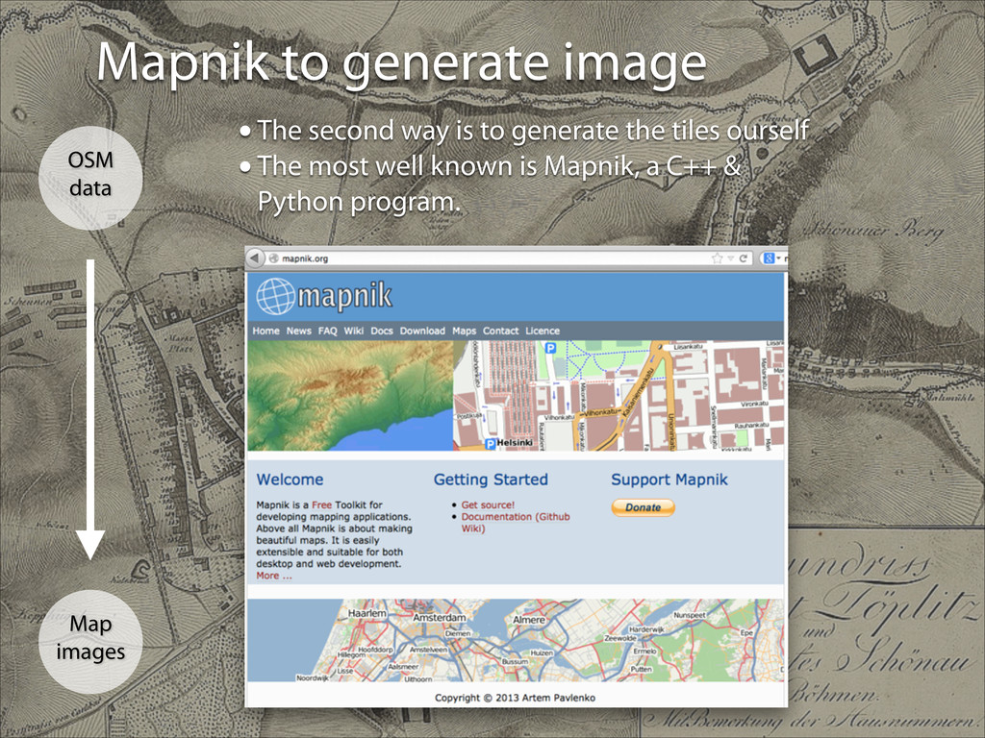The image size is (985, 738).
Task: Click the Free link in Welcome text
Action: click(x=321, y=504)
